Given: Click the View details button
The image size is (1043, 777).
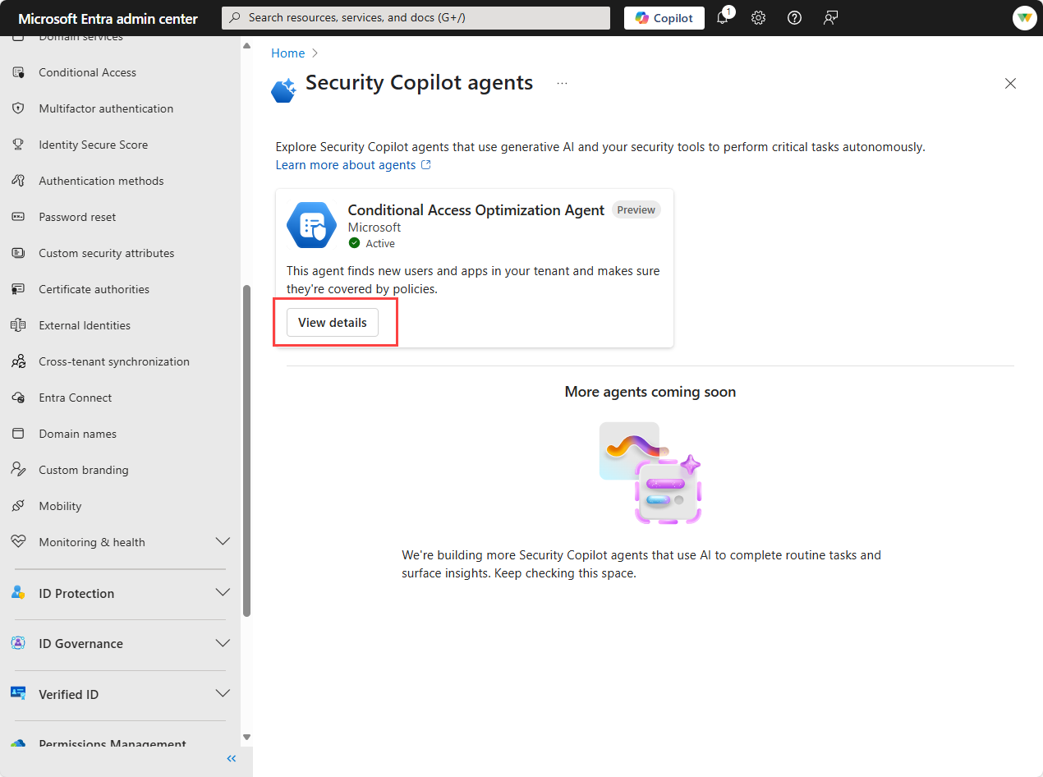Looking at the screenshot, I should 333,323.
